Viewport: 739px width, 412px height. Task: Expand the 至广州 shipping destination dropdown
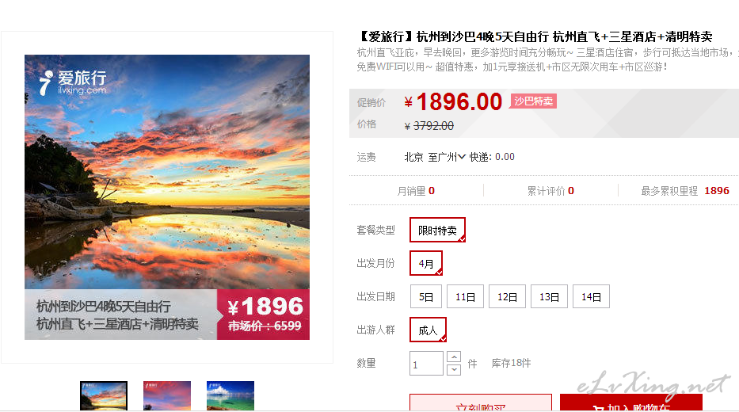447,157
